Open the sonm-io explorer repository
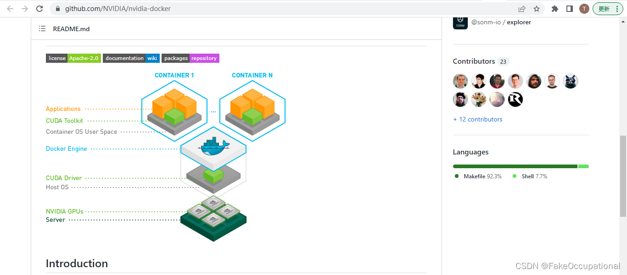This screenshot has height=275, width=627. tap(501, 22)
